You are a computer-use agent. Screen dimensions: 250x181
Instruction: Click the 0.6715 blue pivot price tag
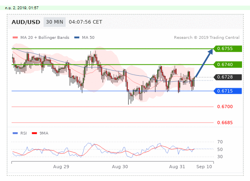tap(228, 91)
